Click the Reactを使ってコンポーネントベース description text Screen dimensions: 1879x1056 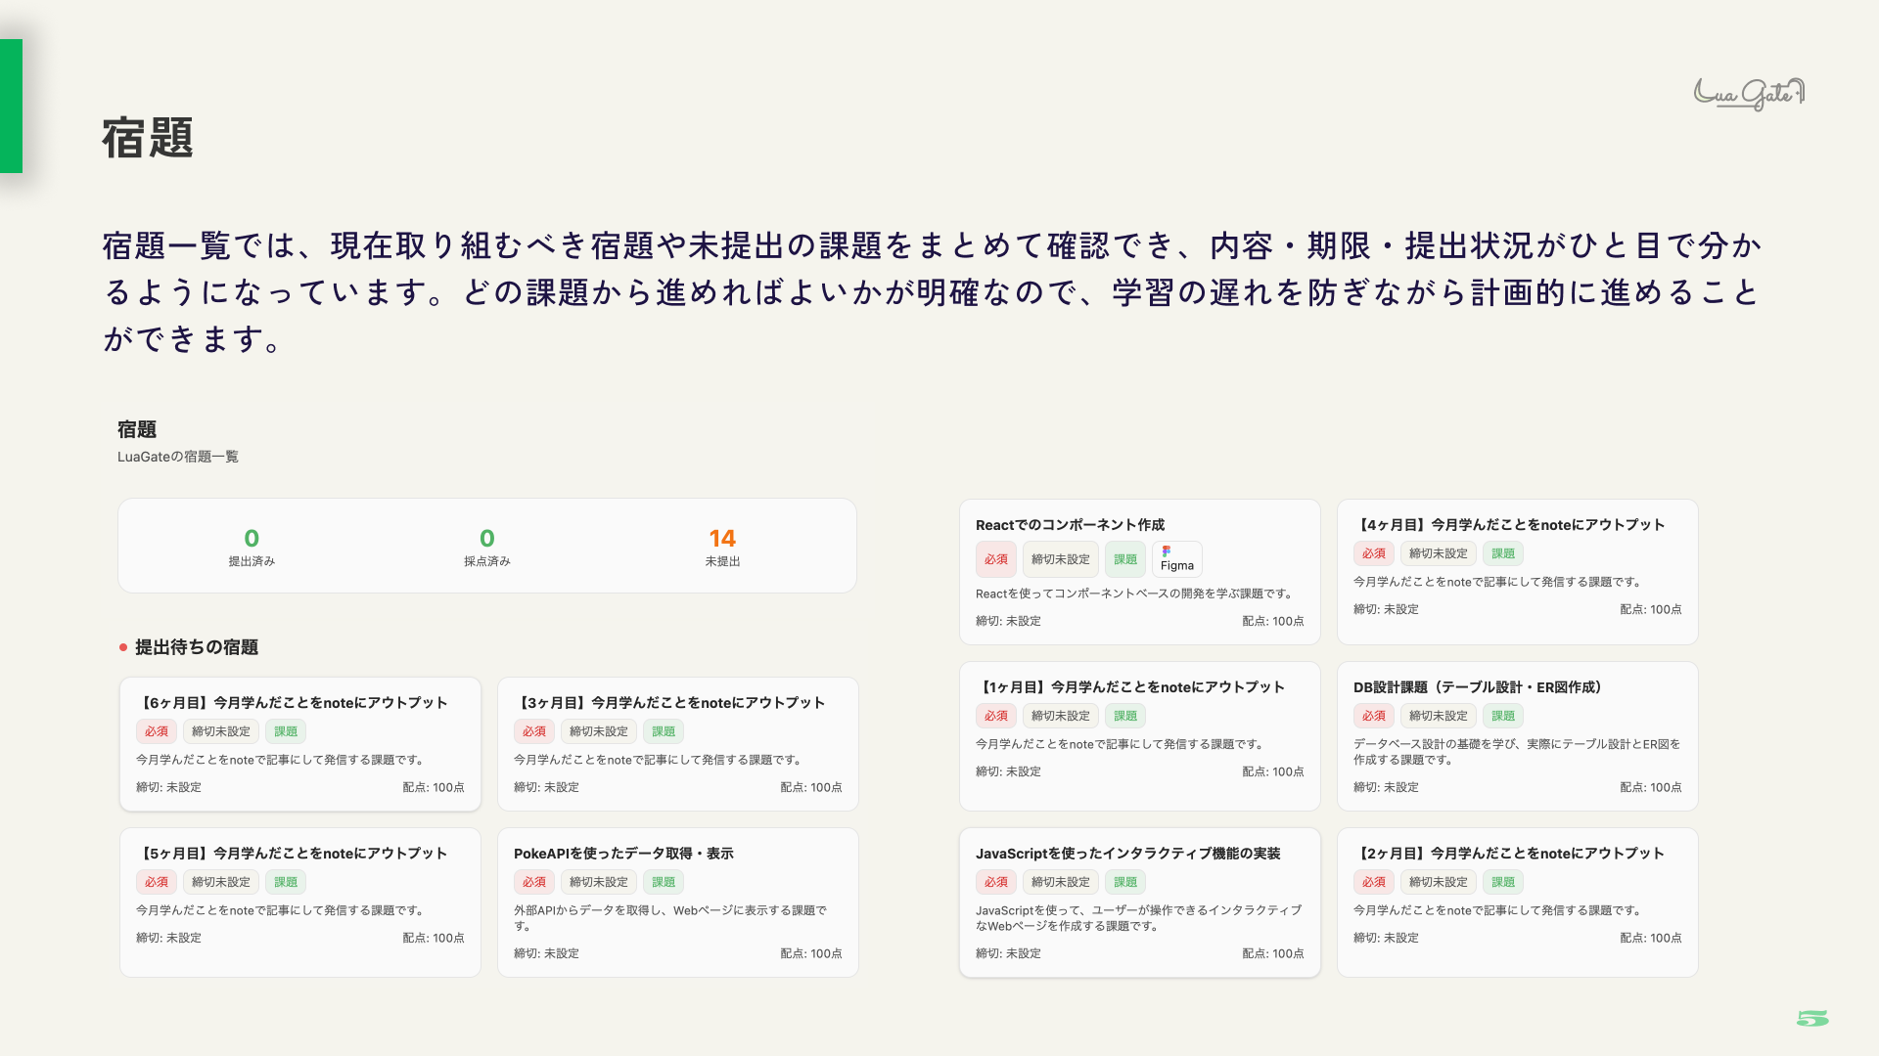1136,594
